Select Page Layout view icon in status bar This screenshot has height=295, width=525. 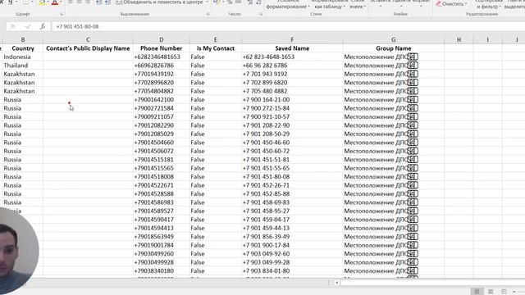coord(491,292)
